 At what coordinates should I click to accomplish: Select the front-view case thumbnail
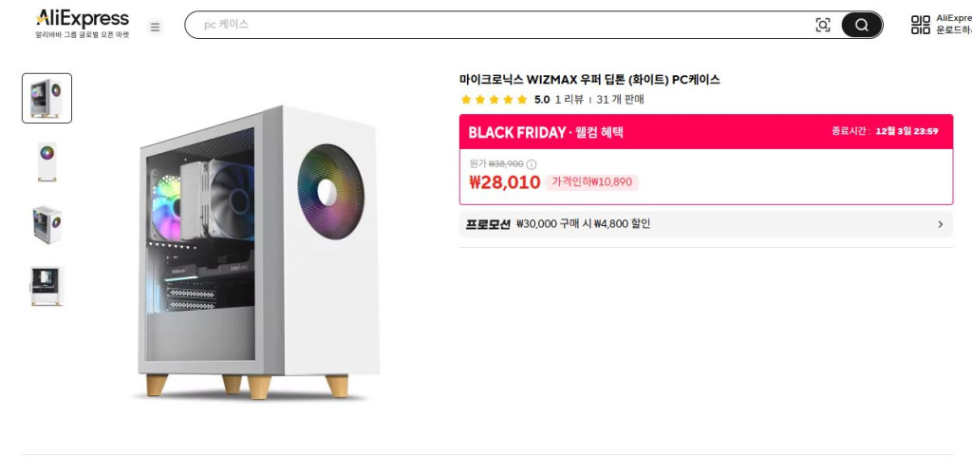[47, 161]
